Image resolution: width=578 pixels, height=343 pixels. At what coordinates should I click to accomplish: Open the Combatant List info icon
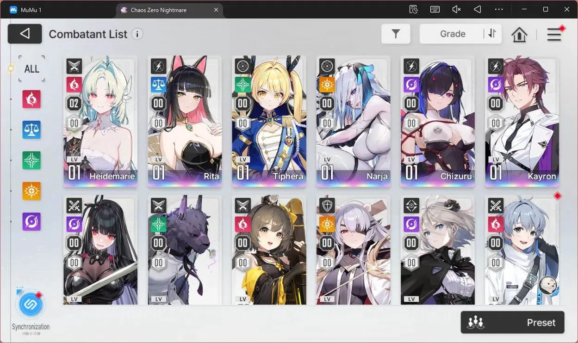click(137, 34)
